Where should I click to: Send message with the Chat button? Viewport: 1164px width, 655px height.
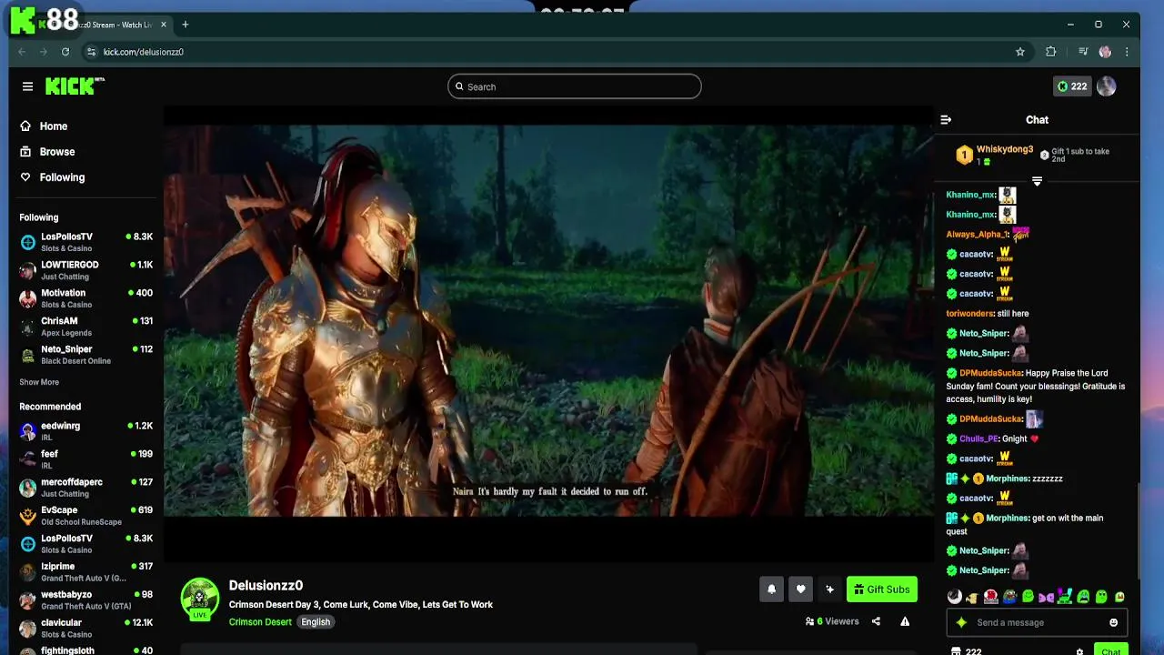tap(1110, 650)
